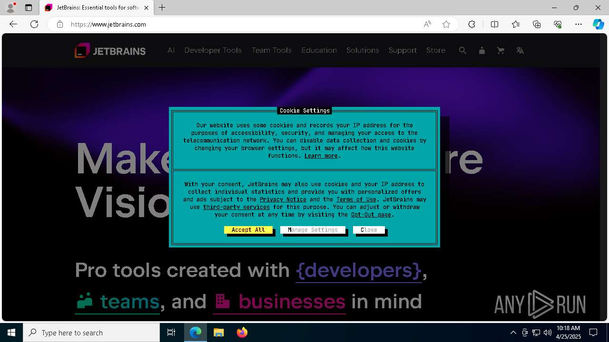Open the third-party services link

236,207
